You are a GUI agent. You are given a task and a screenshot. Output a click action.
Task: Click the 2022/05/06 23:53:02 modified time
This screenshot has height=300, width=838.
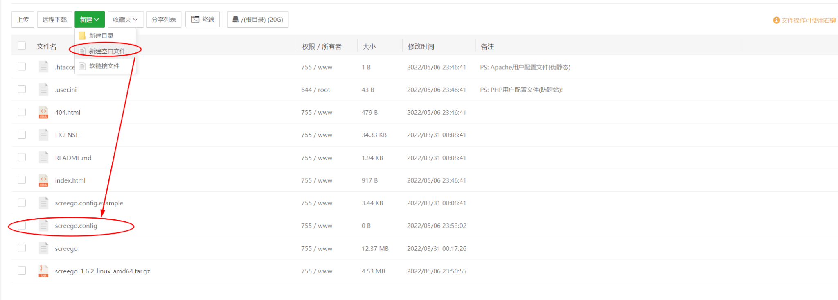[437, 226]
